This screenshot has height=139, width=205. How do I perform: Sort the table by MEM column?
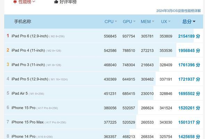[x=147, y=22]
